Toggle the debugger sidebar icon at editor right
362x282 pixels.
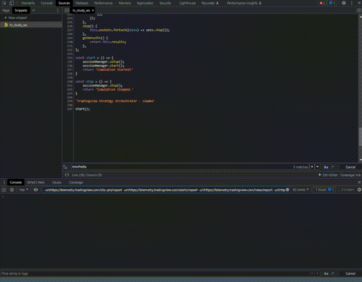point(359,10)
